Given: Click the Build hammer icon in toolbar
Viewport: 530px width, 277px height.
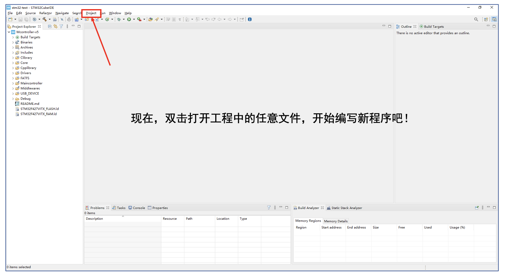Looking at the screenshot, I should pyautogui.click(x=44, y=20).
